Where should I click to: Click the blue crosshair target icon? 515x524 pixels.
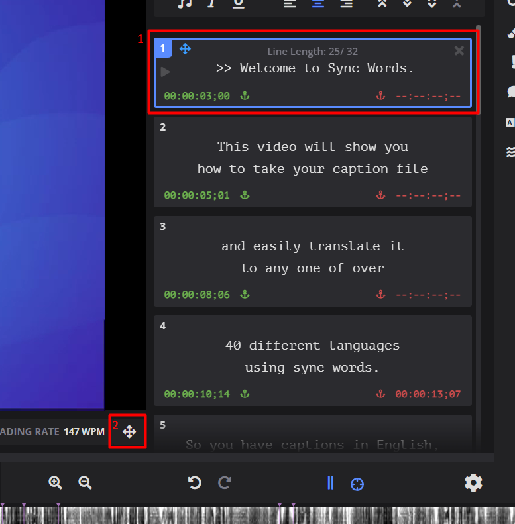(357, 484)
